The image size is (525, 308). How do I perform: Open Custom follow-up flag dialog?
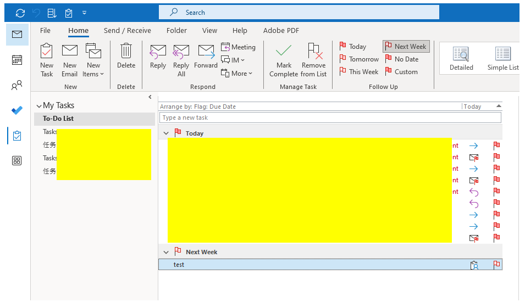pyautogui.click(x=401, y=71)
